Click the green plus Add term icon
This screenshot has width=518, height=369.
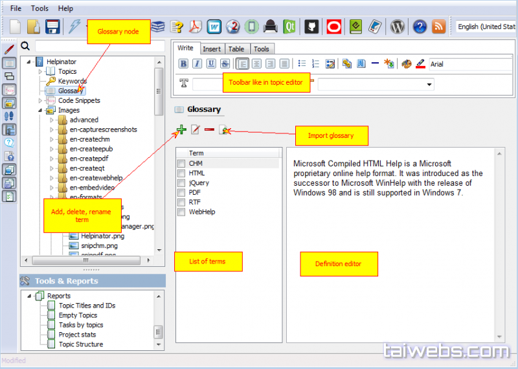pyautogui.click(x=181, y=130)
